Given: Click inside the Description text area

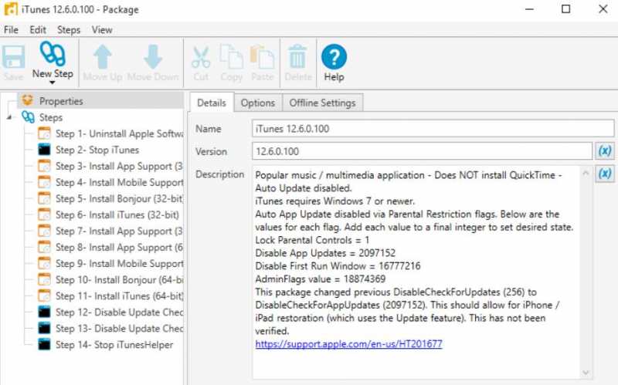Looking at the screenshot, I should pyautogui.click(x=416, y=272).
